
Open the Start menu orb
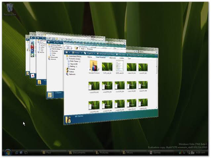coord(8,152)
